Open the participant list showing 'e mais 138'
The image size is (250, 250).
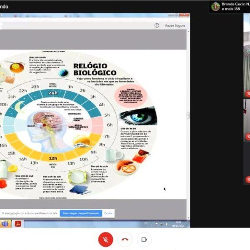(x=231, y=9)
